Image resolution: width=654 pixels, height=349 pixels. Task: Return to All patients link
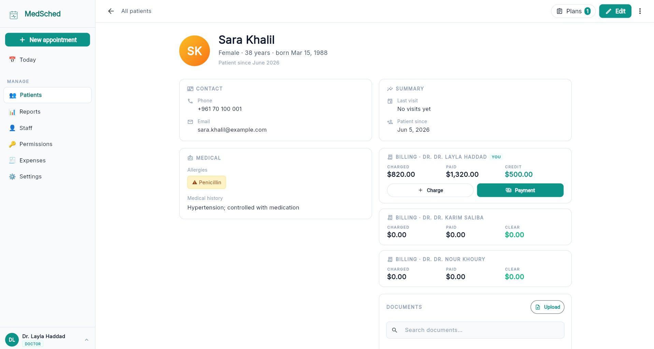point(136,11)
